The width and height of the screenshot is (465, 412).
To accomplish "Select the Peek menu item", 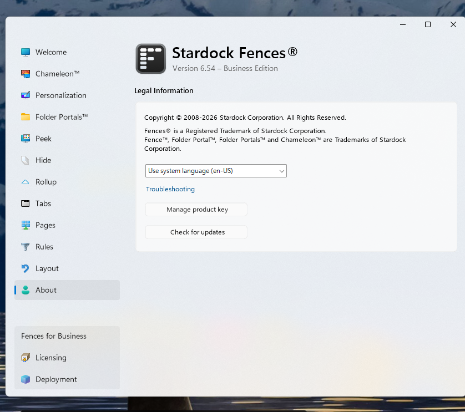I will [67, 139].
